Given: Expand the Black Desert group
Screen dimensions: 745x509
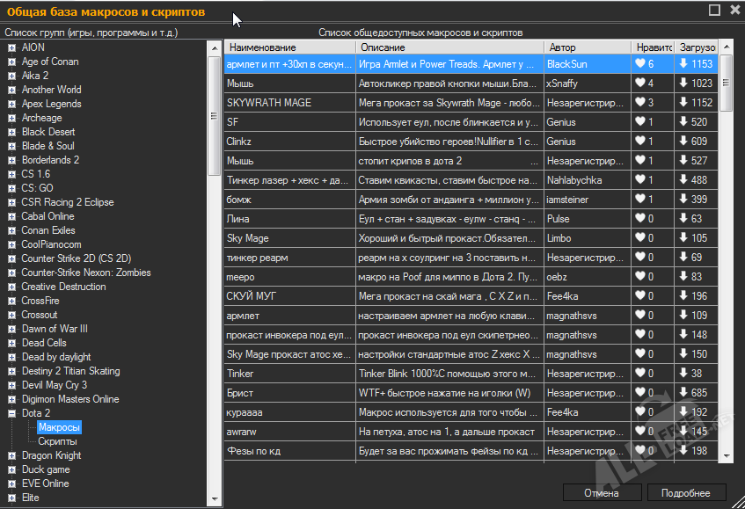Looking at the screenshot, I should tap(11, 132).
